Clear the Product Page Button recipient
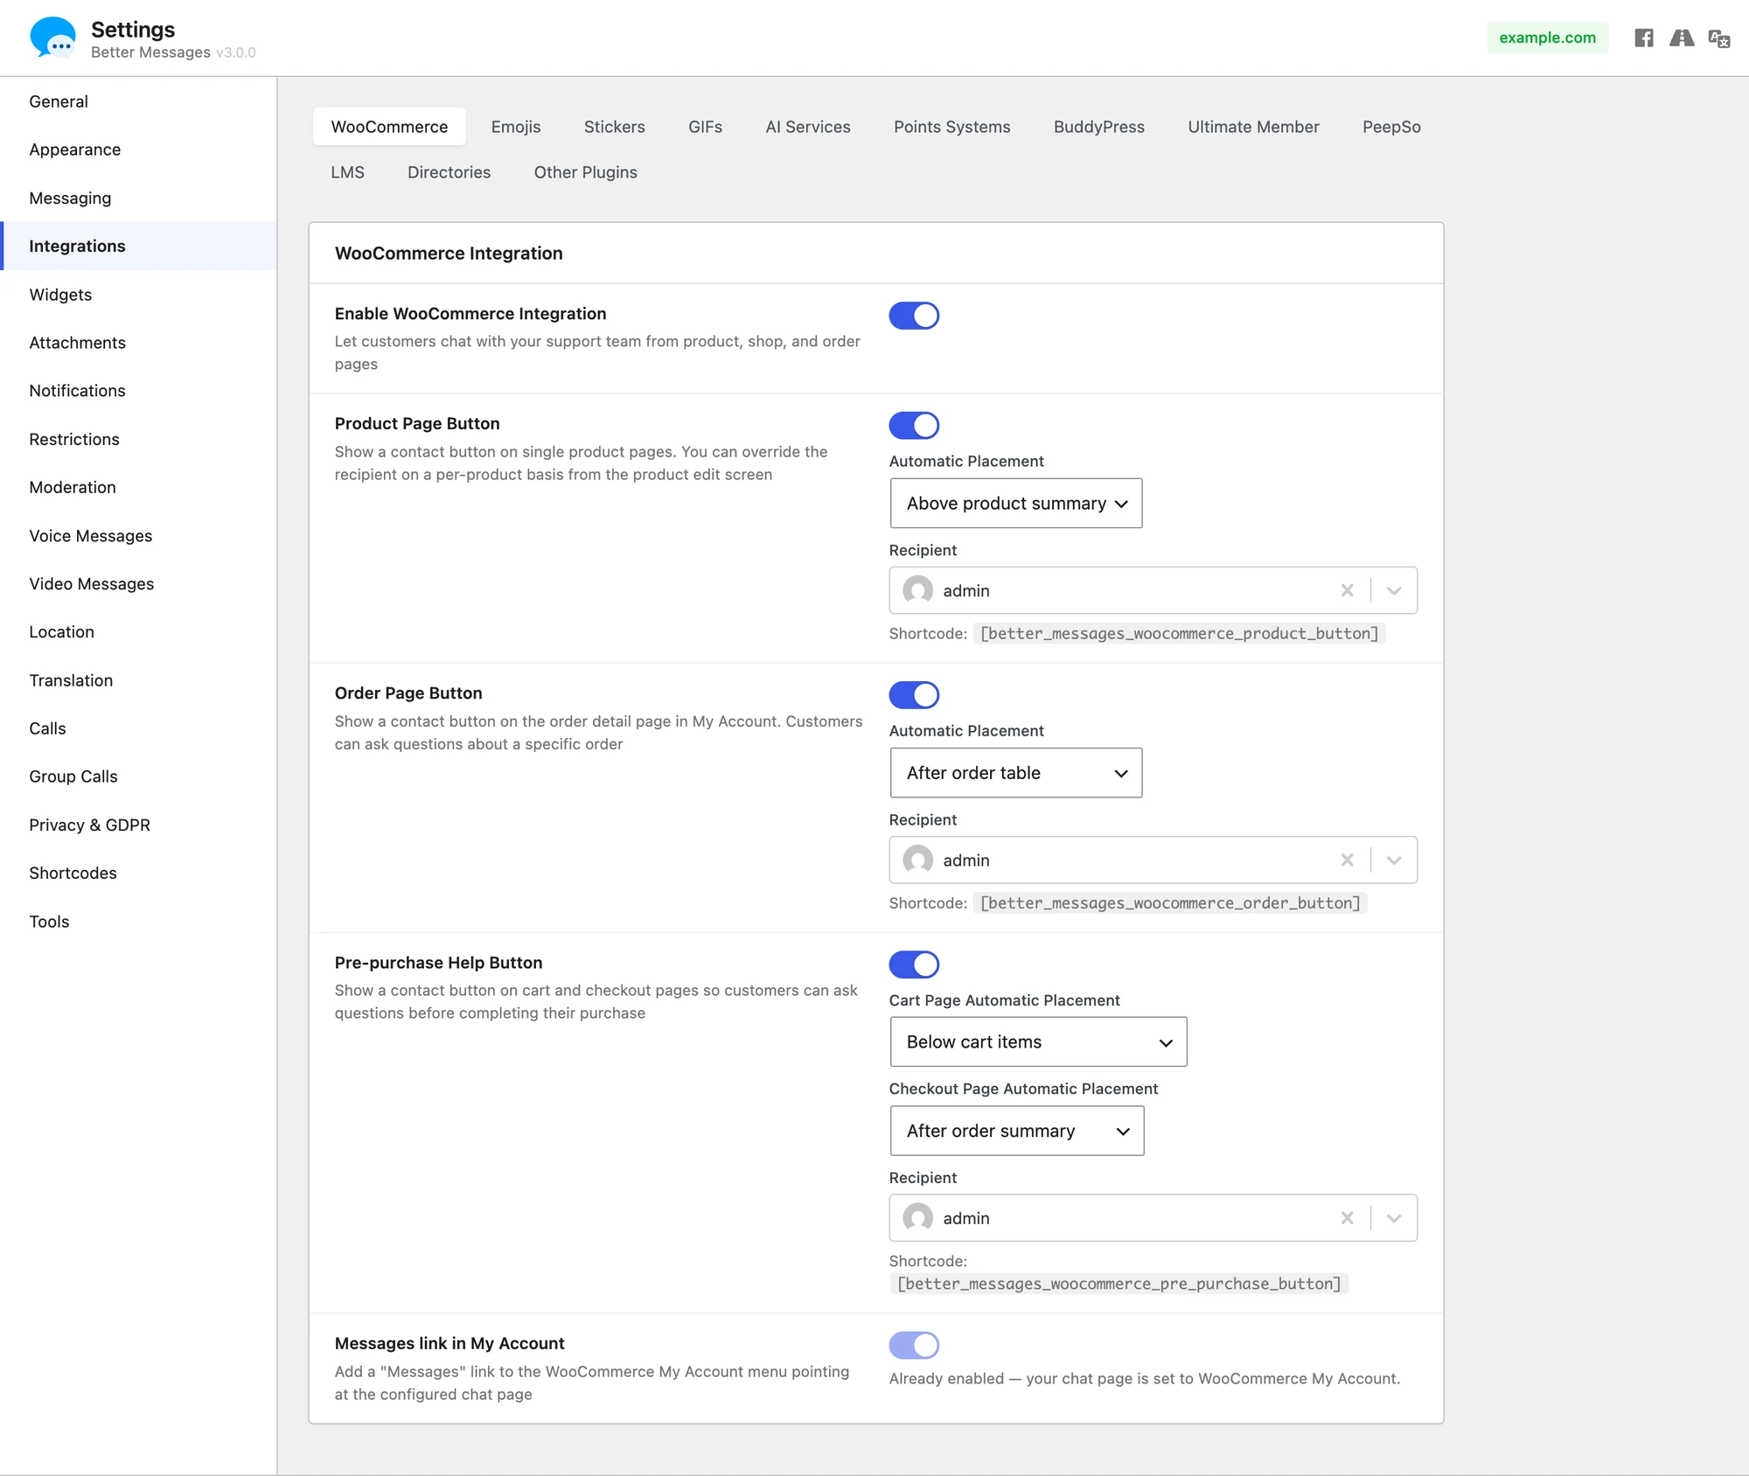The image size is (1749, 1476). [1347, 591]
